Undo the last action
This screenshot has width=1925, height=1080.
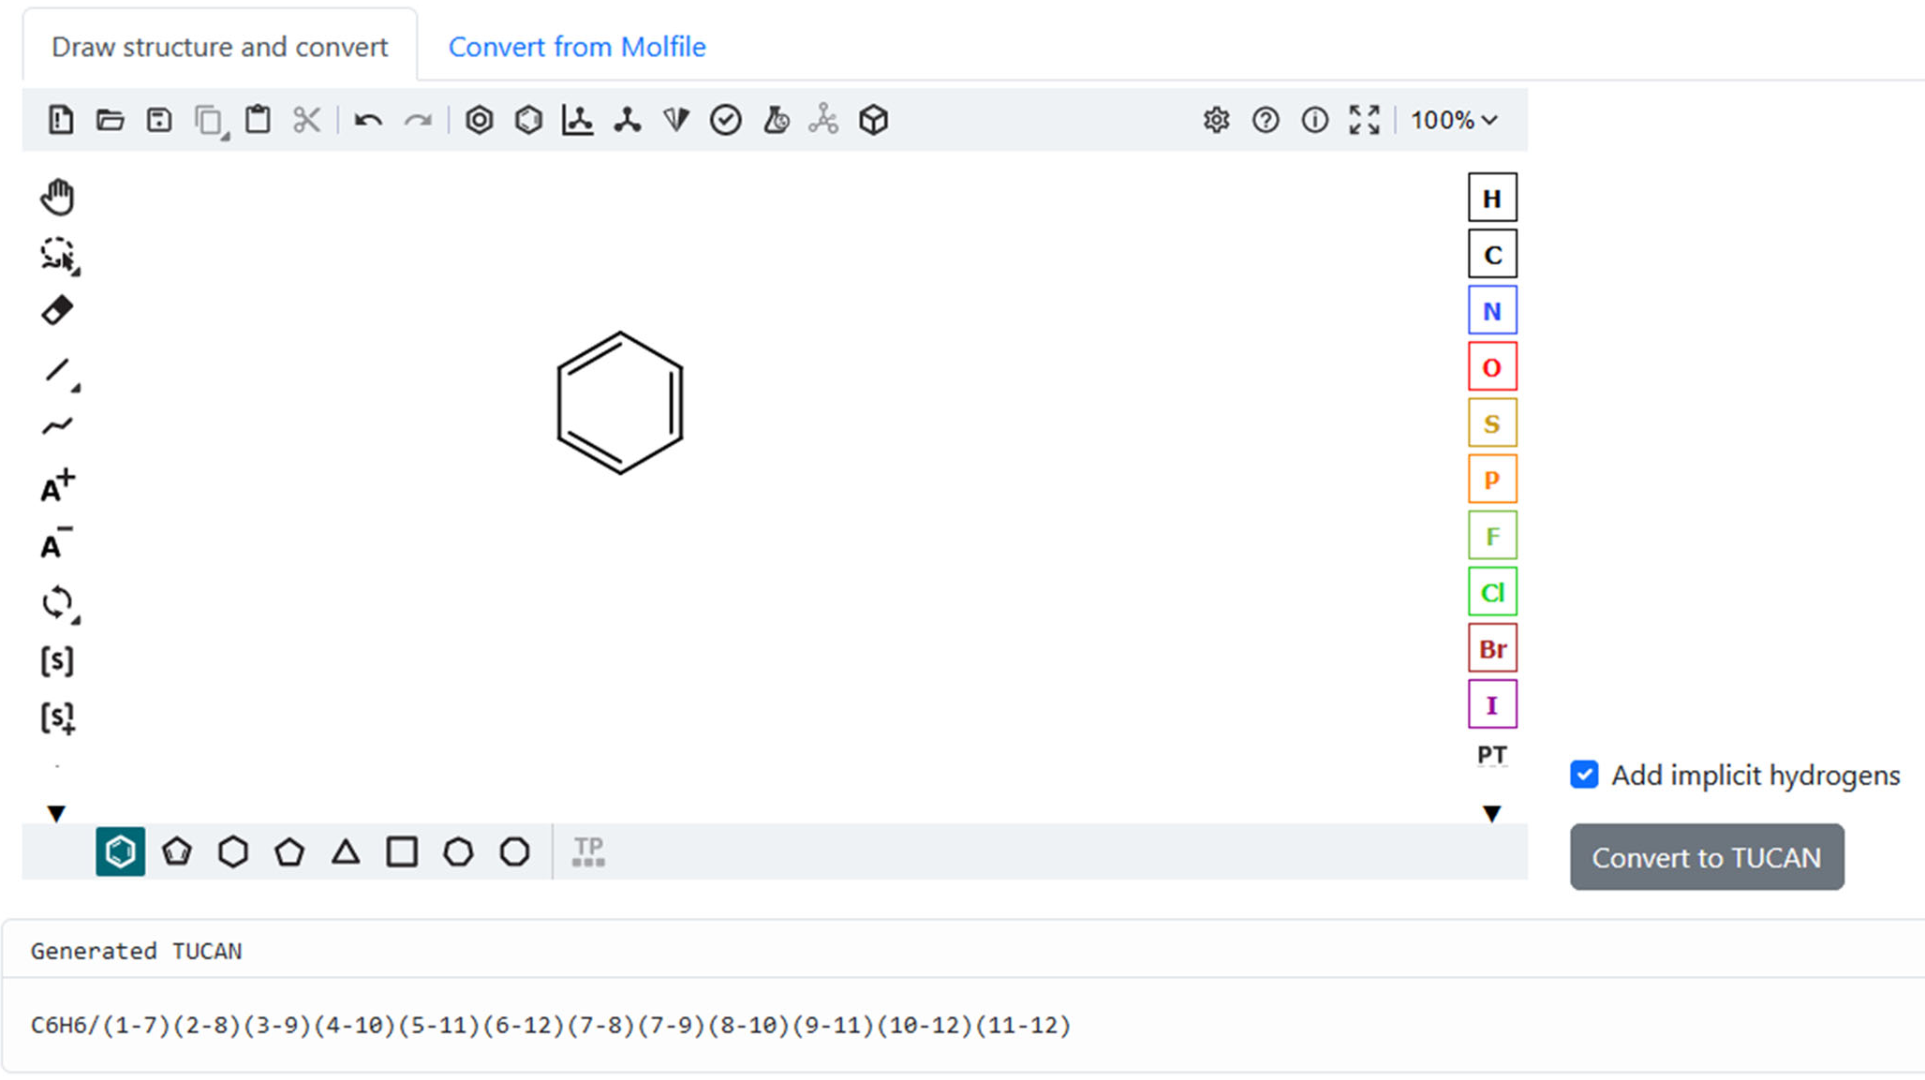point(368,120)
